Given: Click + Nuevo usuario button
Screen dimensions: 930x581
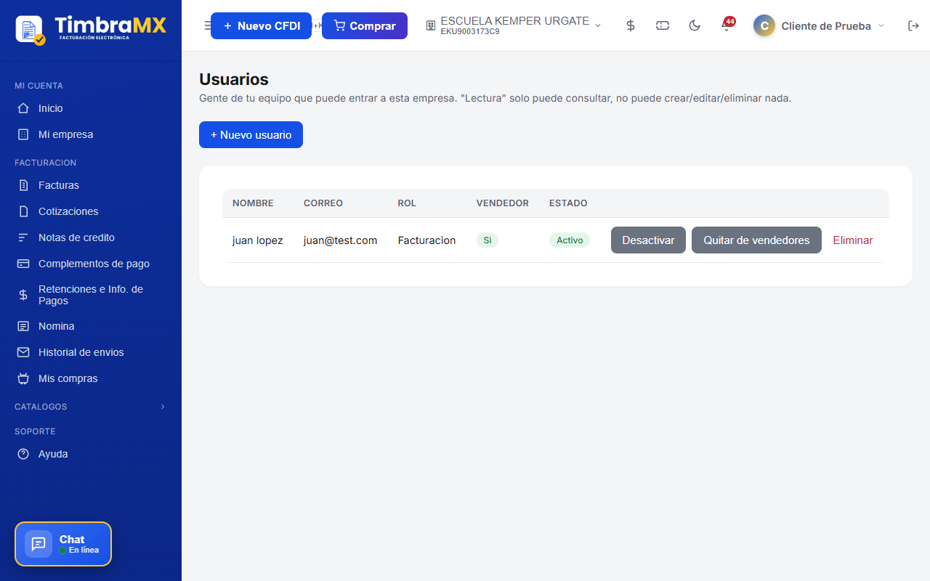Looking at the screenshot, I should [251, 134].
